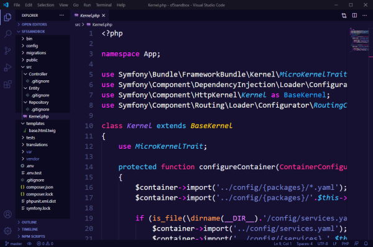
Task: Click the master branch indicator in status bar
Action: pos(14,244)
